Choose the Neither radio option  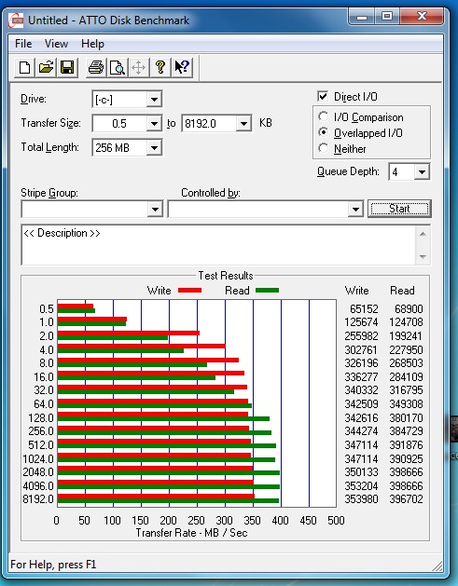(x=324, y=148)
